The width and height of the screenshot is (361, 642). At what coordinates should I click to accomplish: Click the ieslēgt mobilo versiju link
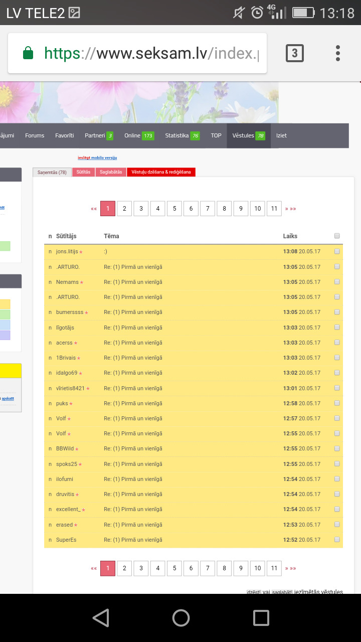pos(97,157)
